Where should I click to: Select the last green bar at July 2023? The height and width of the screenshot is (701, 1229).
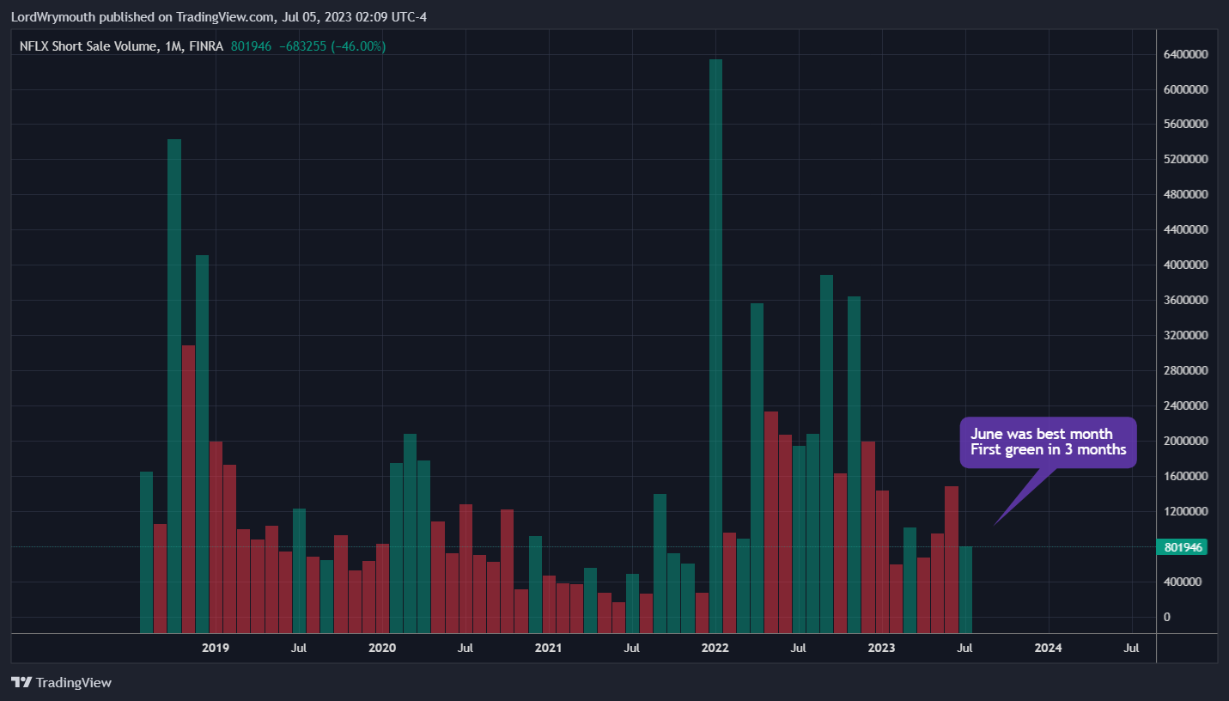click(x=965, y=589)
